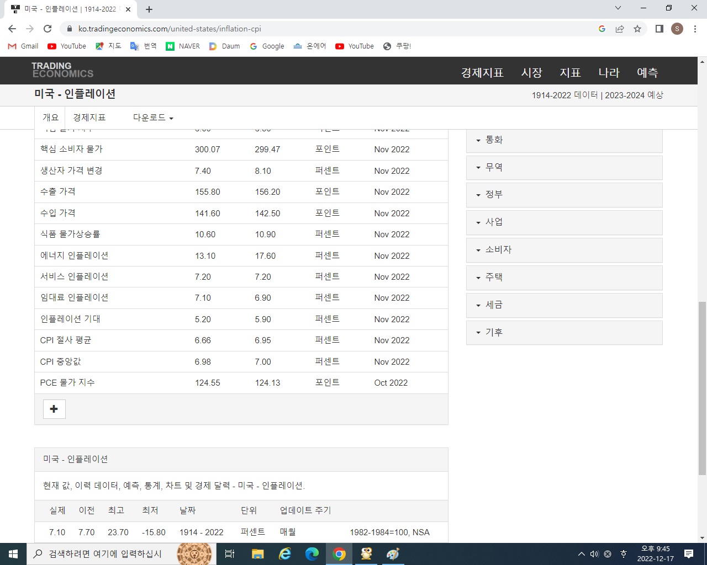Expand the 소비자 category panel
Screen dimensions: 707x565
pyautogui.click(x=564, y=250)
